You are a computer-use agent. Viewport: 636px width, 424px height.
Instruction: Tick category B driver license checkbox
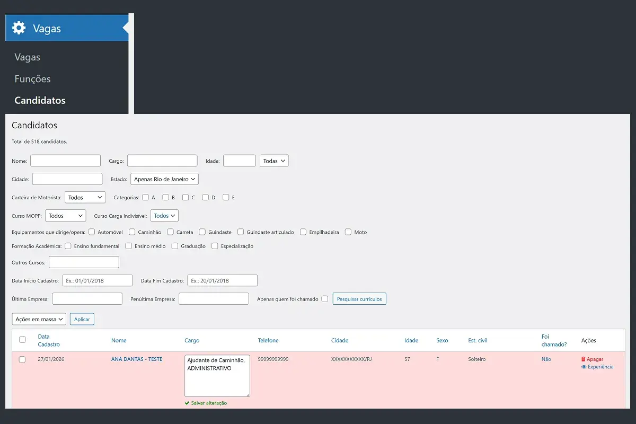[166, 197]
